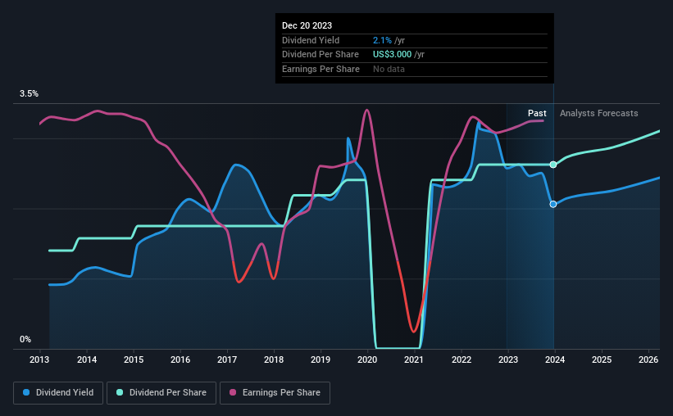Toggle the Earnings Per Share legend button

click(275, 393)
